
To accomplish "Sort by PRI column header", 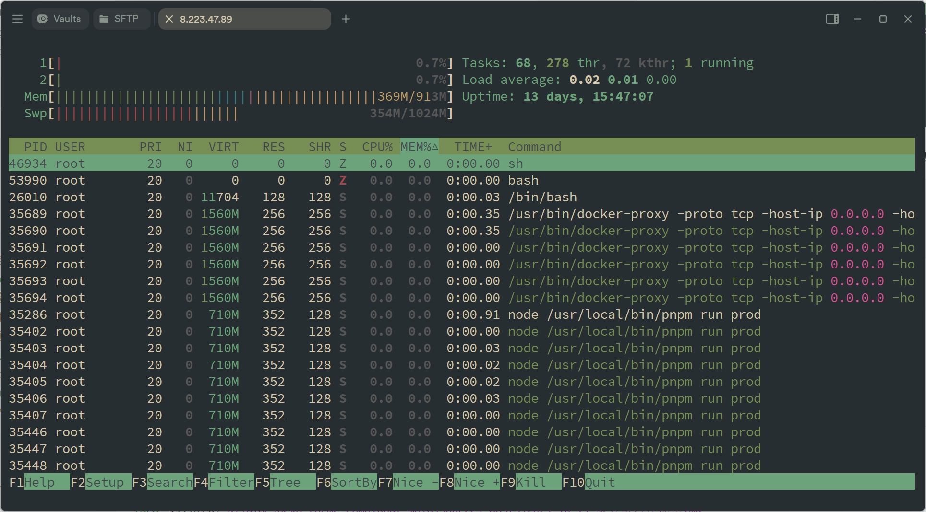I will 151,147.
